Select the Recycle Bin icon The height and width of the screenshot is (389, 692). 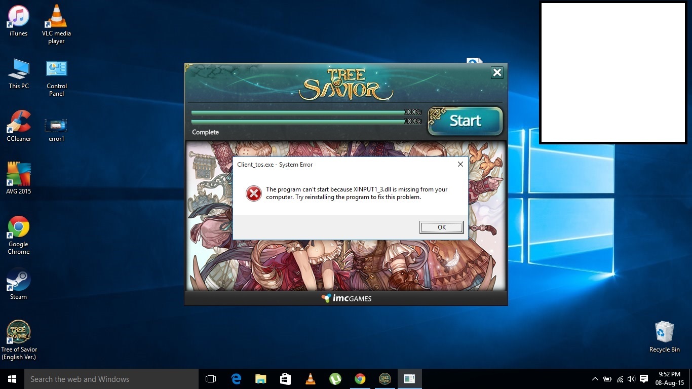click(x=664, y=333)
